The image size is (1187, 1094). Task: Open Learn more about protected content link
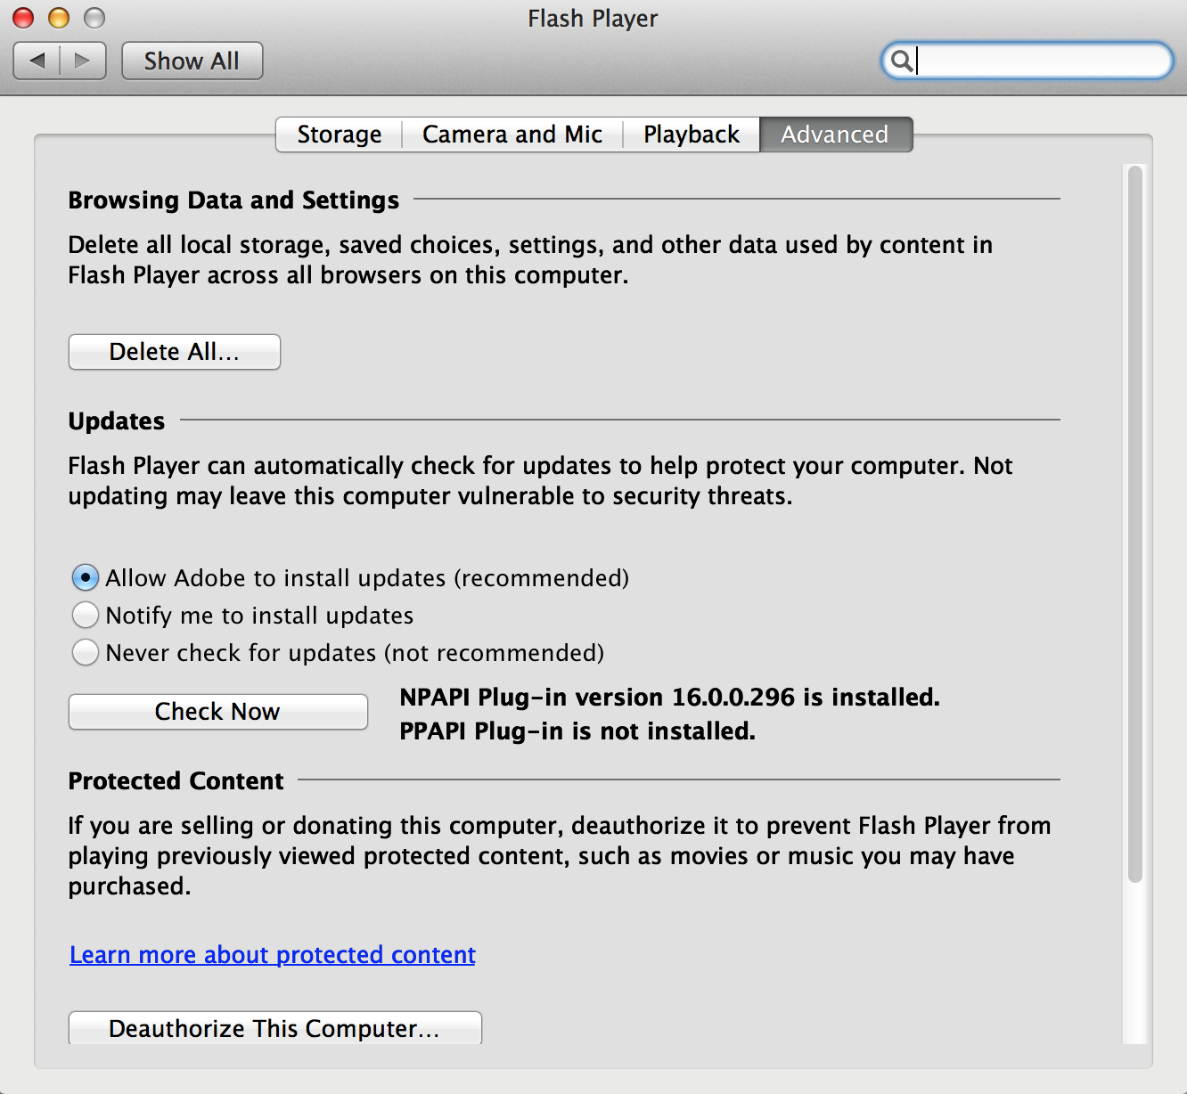[273, 955]
